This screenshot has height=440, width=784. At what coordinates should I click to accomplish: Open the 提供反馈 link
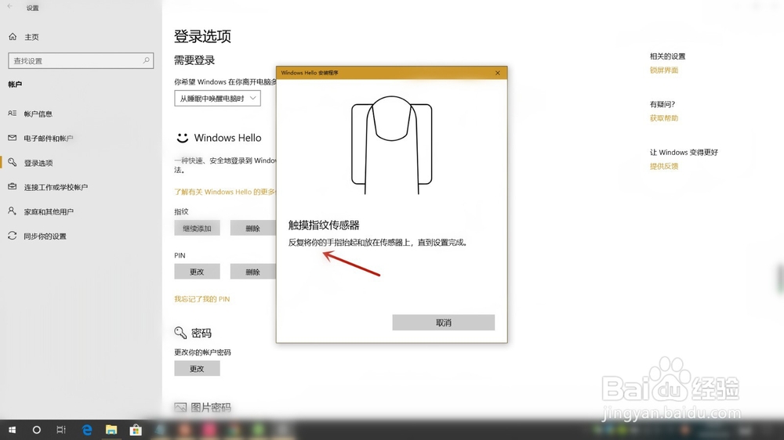tap(664, 166)
